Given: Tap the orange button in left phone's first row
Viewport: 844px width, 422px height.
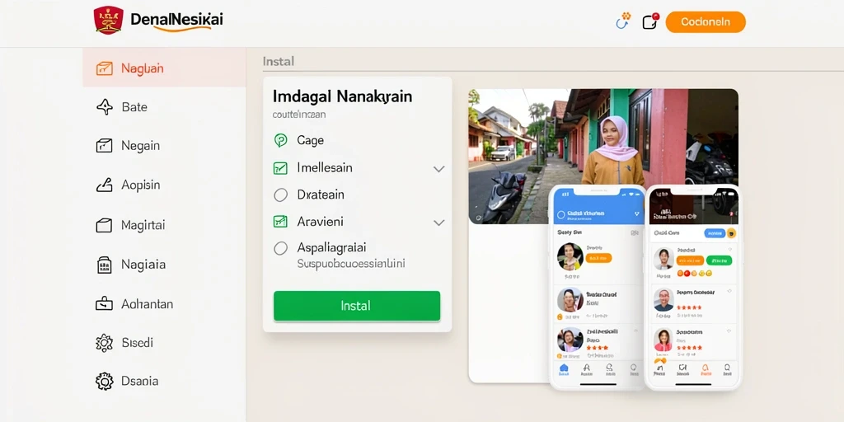Looking at the screenshot, I should coord(598,258).
